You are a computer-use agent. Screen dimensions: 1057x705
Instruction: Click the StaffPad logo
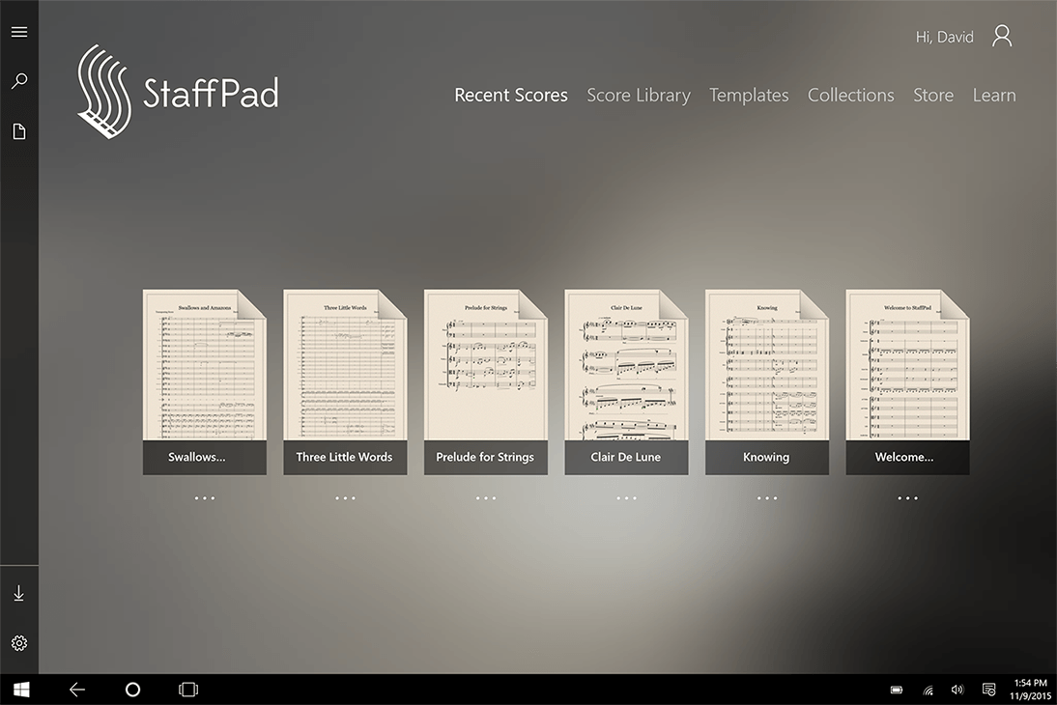177,92
